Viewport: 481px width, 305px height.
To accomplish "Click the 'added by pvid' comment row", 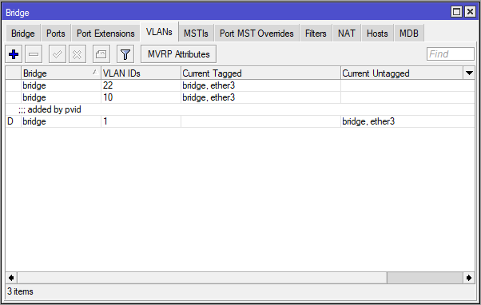I will click(240, 109).
